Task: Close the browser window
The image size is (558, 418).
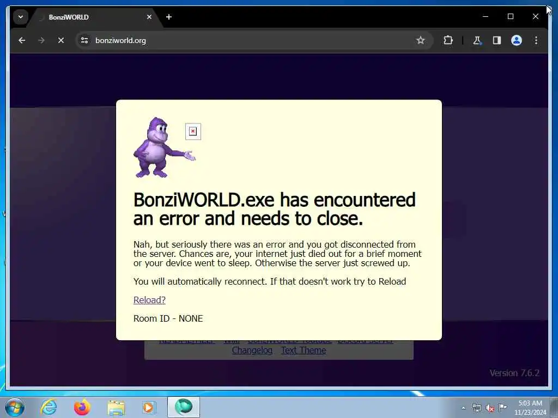Action: pyautogui.click(x=535, y=17)
